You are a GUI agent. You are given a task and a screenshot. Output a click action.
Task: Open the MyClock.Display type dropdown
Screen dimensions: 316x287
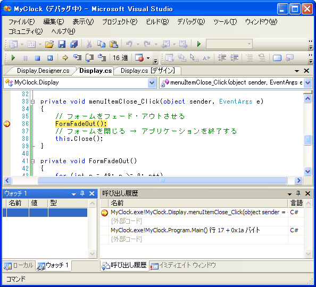point(152,82)
